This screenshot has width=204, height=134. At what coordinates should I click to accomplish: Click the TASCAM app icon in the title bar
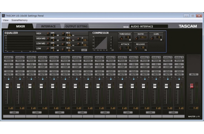pos(3,16)
